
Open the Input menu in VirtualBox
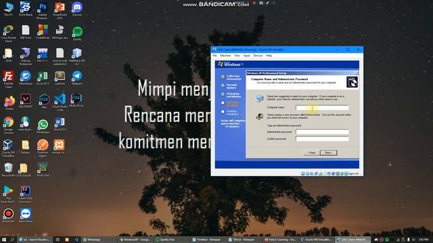(x=246, y=55)
